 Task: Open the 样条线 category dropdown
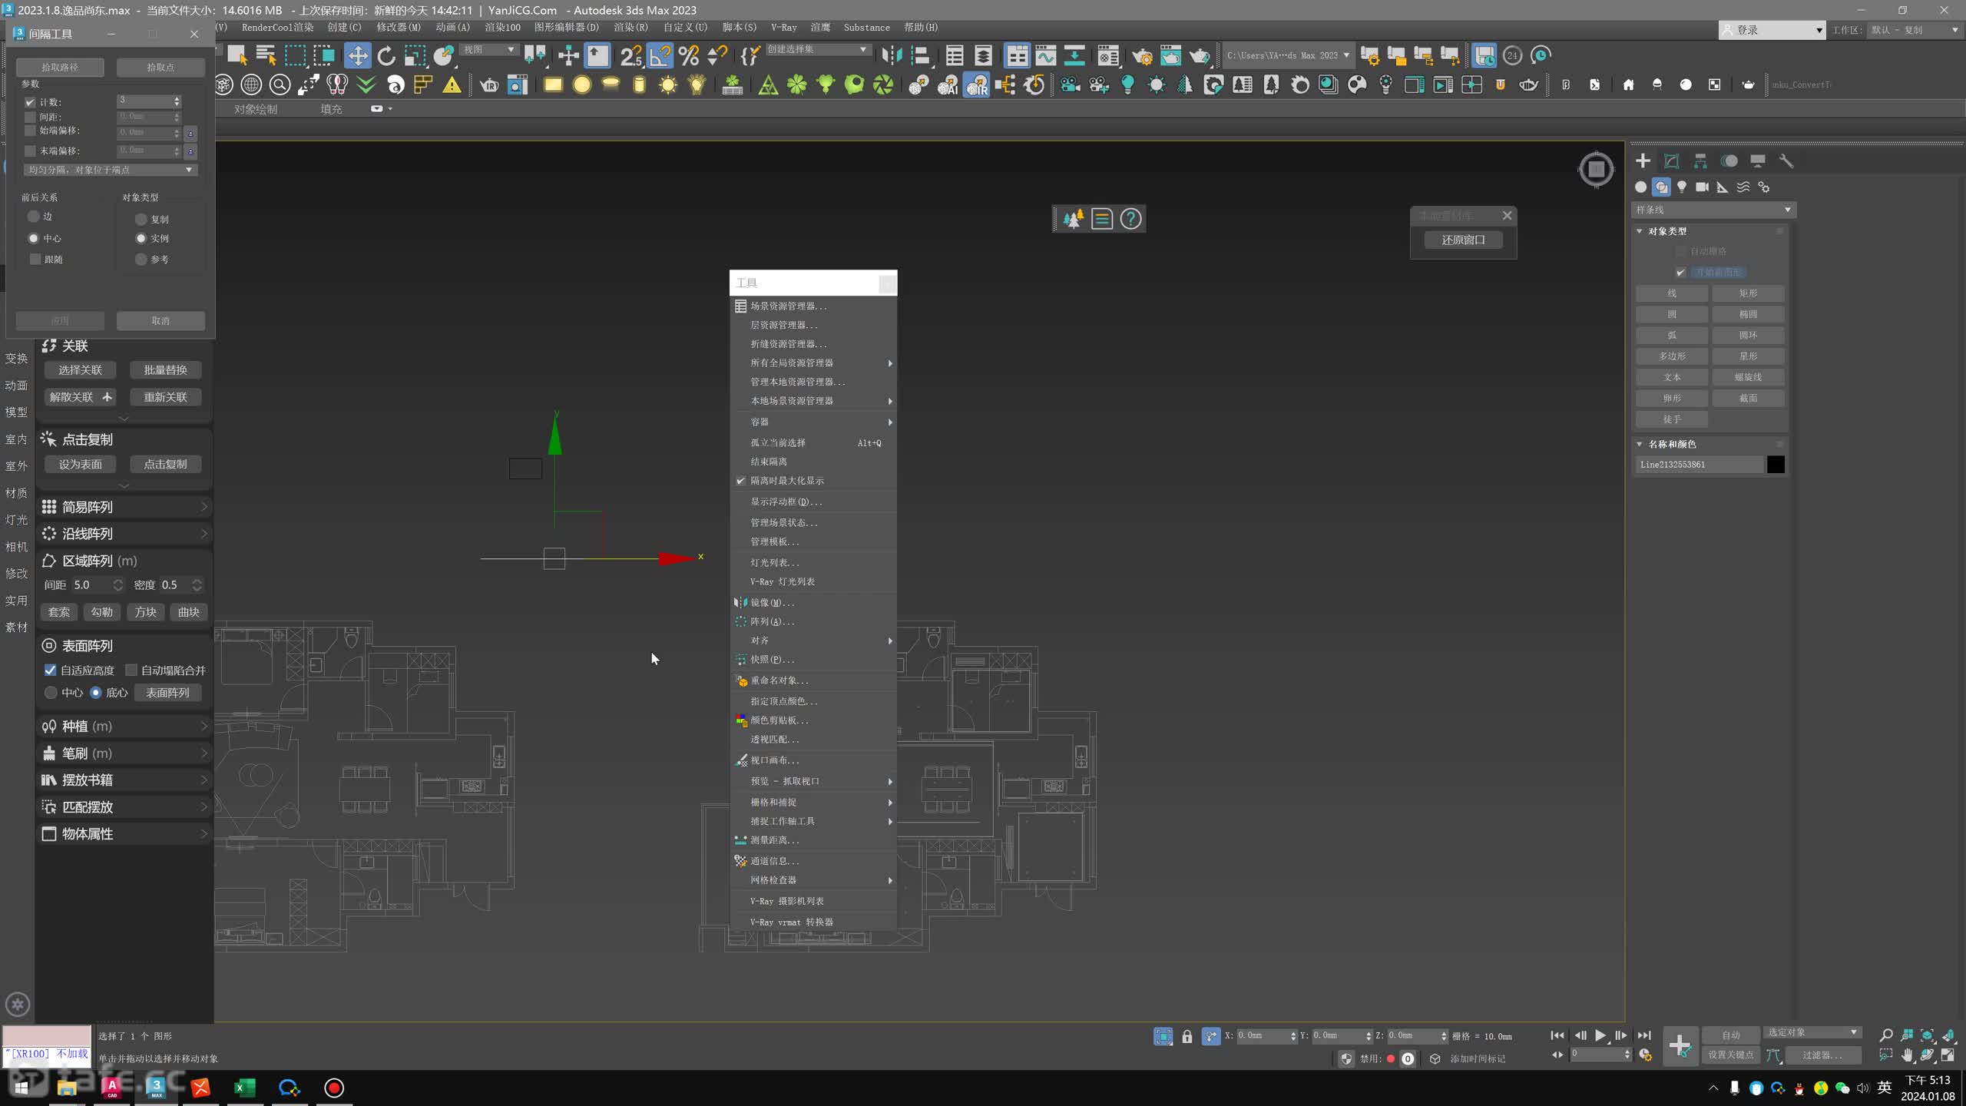pos(1713,210)
